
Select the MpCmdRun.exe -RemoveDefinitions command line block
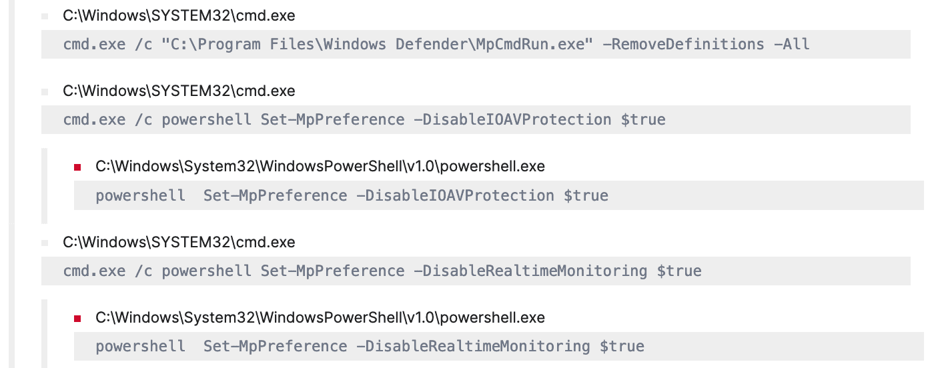click(x=436, y=45)
